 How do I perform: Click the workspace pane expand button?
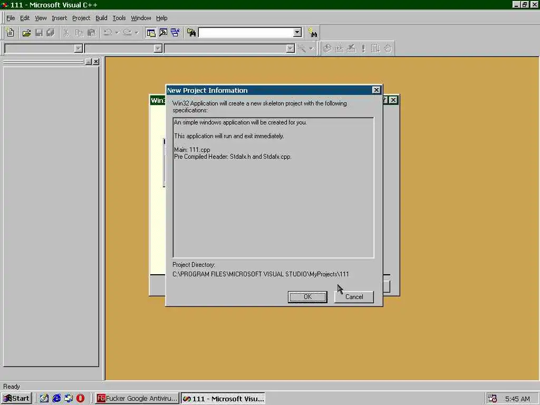[x=88, y=62]
